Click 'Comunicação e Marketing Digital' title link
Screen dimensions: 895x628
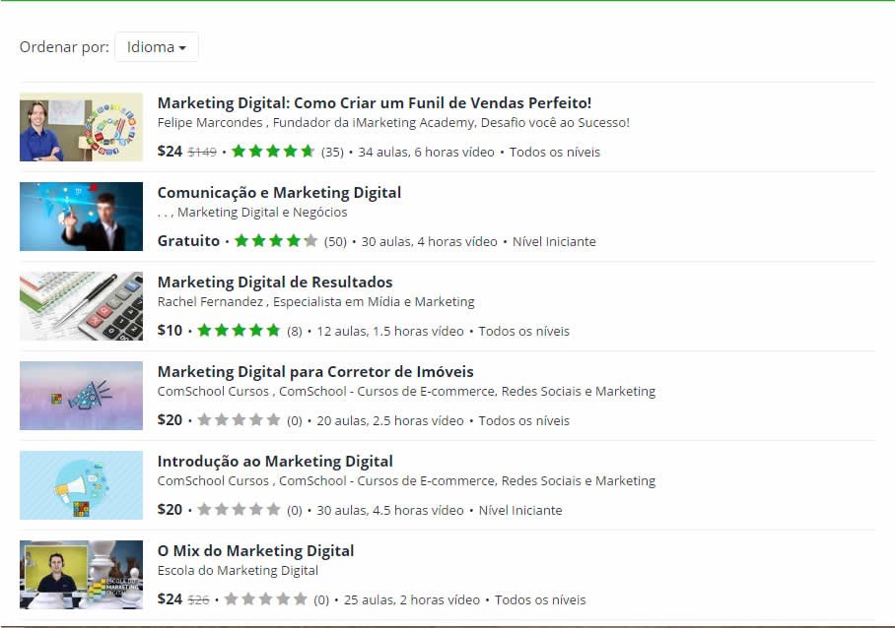click(x=279, y=192)
